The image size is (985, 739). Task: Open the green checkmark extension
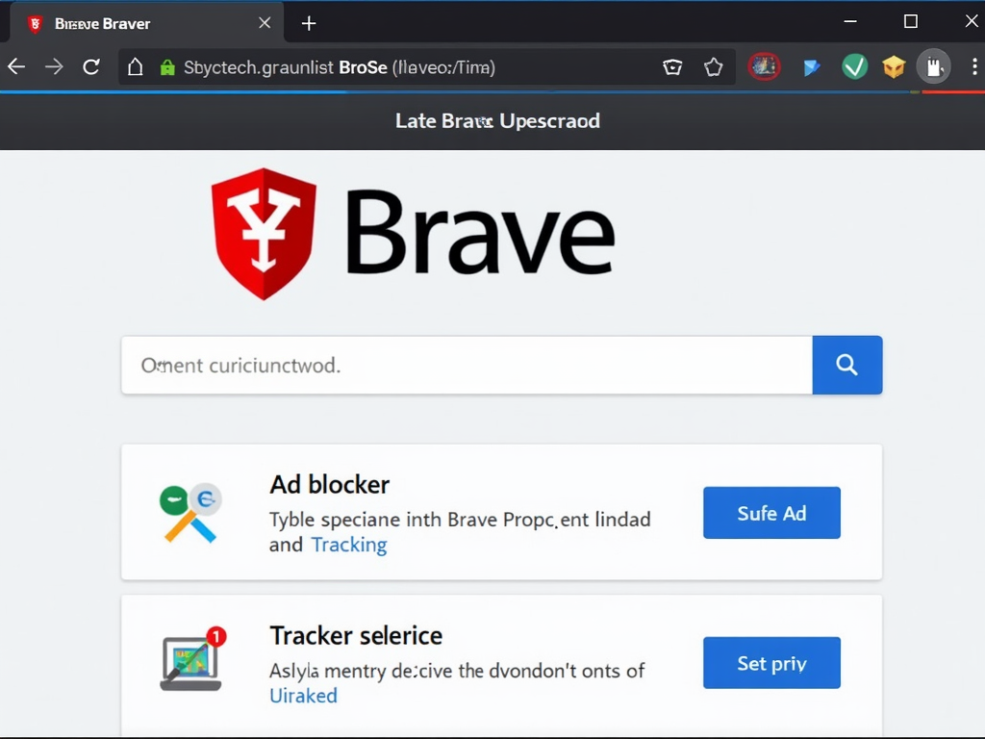tap(854, 66)
